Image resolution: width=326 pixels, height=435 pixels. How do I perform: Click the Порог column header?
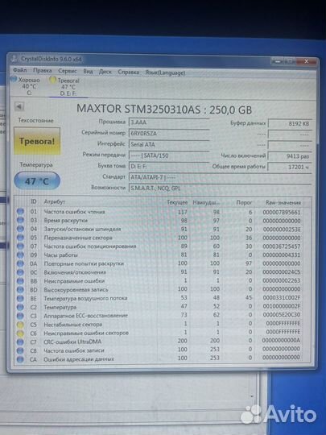coord(244,202)
